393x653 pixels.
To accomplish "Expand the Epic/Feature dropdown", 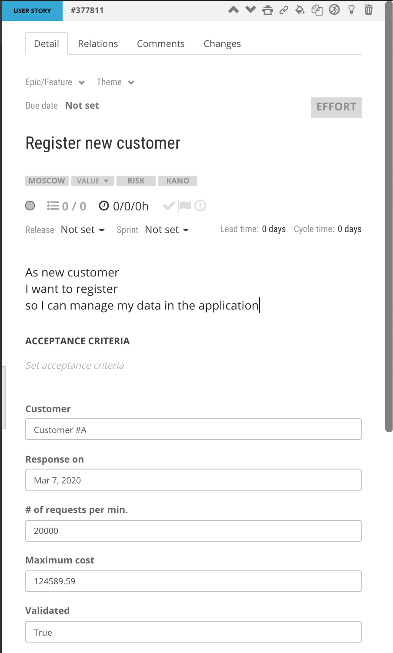I will 55,82.
